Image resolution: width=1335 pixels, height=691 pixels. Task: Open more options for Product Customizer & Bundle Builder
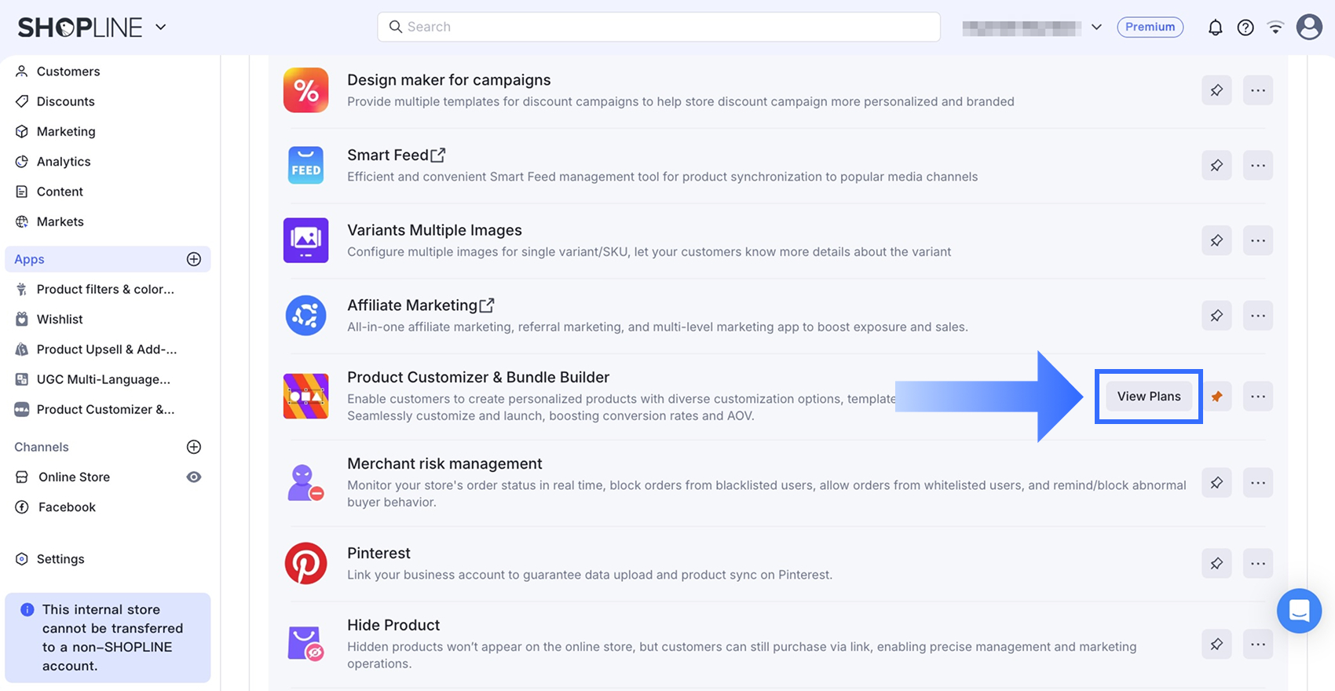coord(1258,397)
